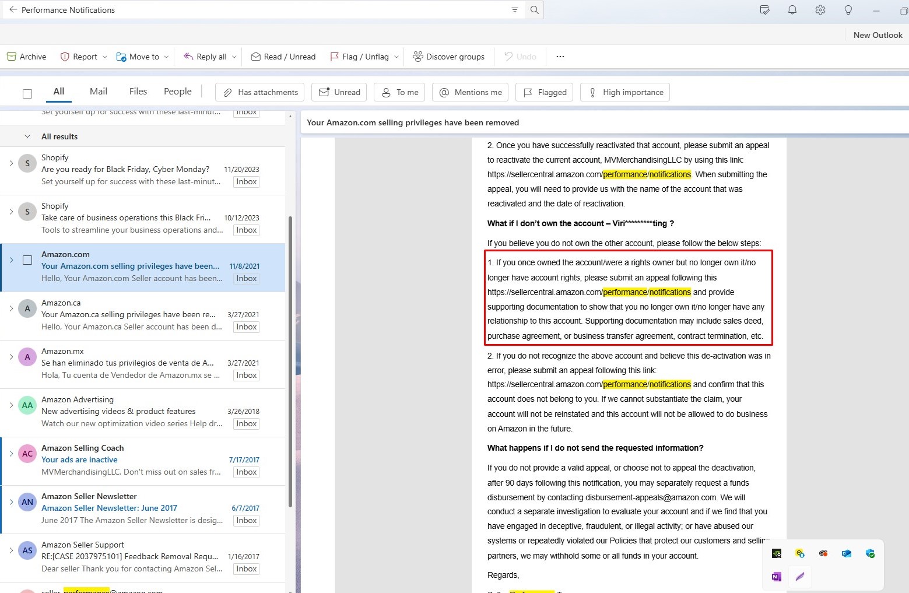The width and height of the screenshot is (909, 593).
Task: Toggle the Has attachments filter
Action: point(260,92)
